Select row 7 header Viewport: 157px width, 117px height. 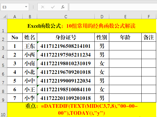(x=4, y=81)
